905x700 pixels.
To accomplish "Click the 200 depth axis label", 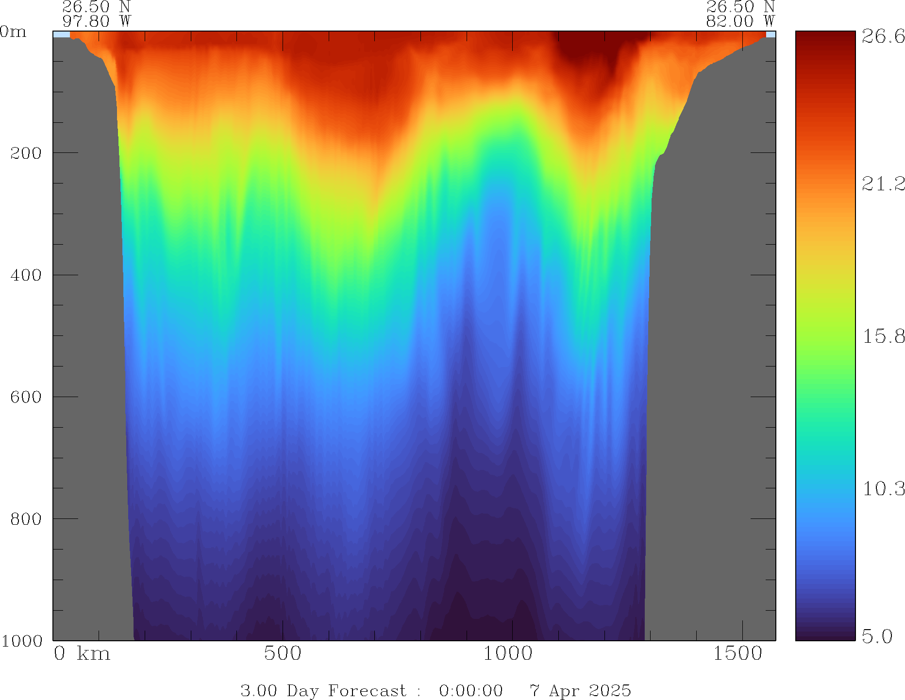I will tap(25, 153).
